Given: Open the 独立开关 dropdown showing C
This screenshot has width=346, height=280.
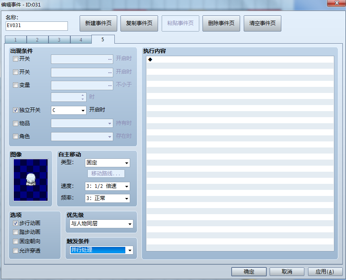Looking at the screenshot, I should pyautogui.click(x=69, y=110).
